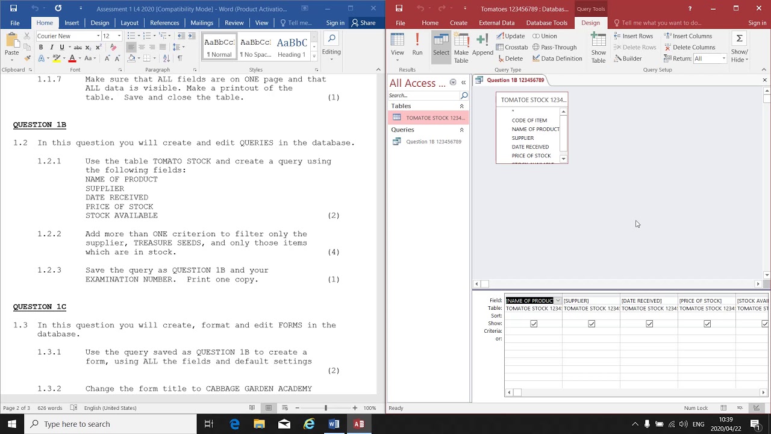
Task: Switch query type to Crosstab
Action: point(512,47)
